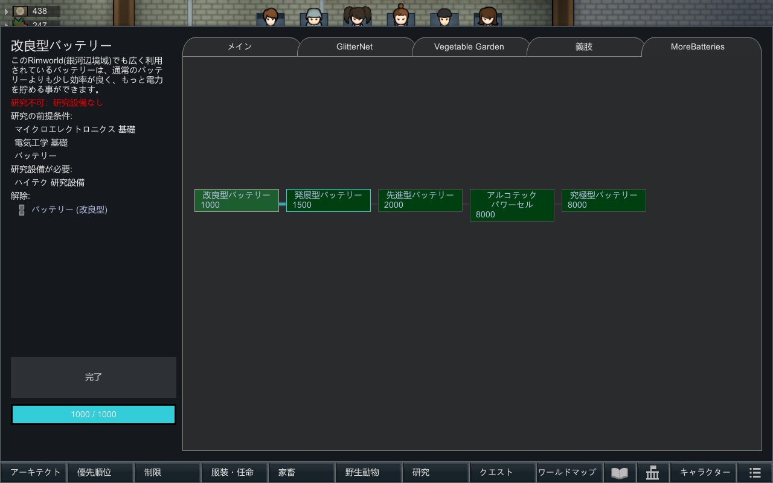Image resolution: width=773 pixels, height=483 pixels.
Task: Select the アルコテック パワーセル research node
Action: point(512,205)
